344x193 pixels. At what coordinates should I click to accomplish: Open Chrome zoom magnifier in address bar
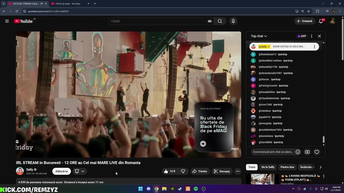303,11
